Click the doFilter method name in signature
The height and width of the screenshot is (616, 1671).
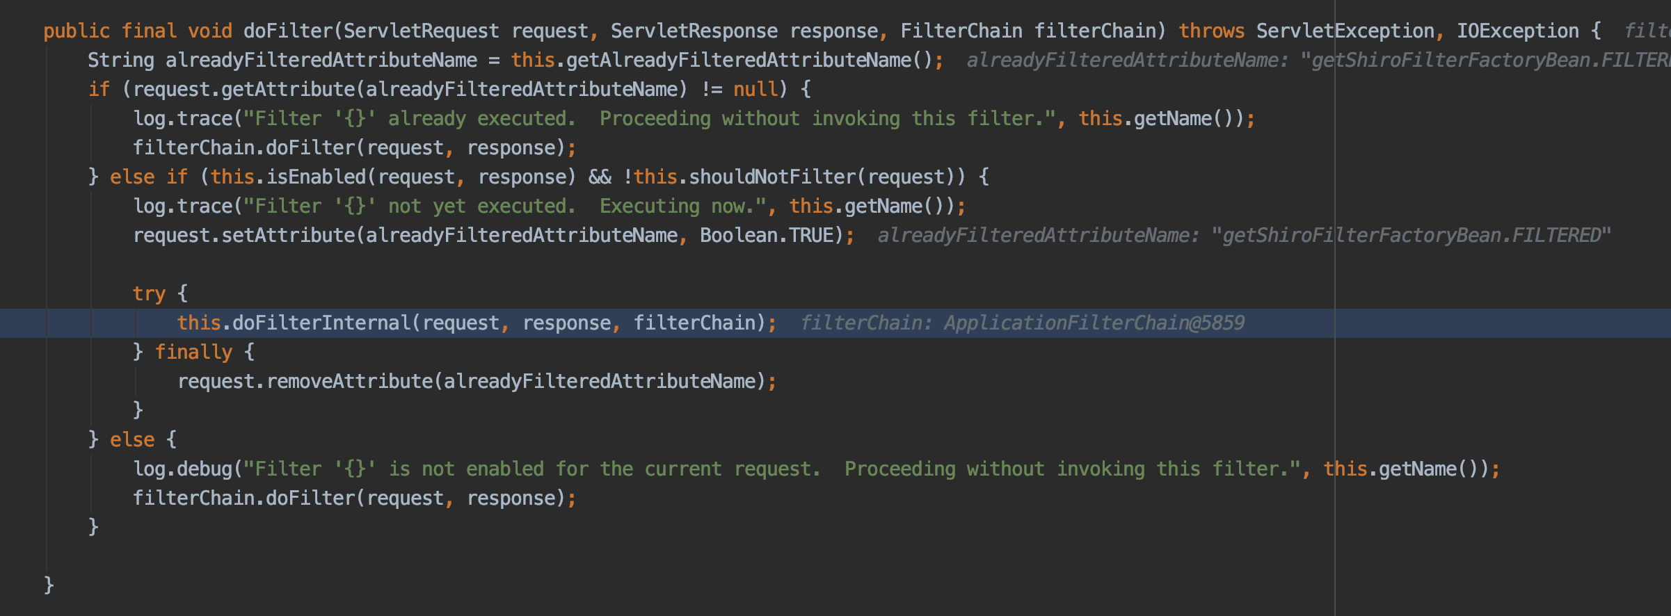point(288,31)
